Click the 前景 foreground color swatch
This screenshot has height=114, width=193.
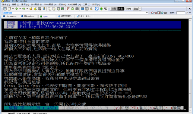pyautogui.click(x=114, y=9)
